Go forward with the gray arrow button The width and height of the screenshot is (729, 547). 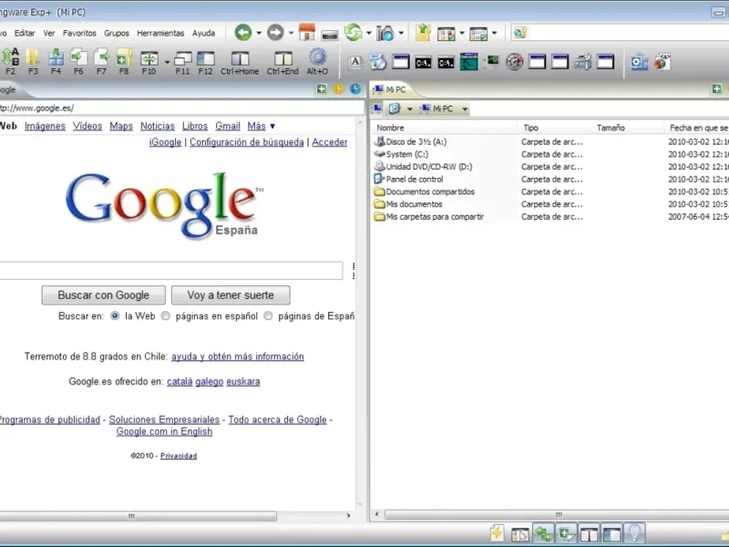point(275,33)
